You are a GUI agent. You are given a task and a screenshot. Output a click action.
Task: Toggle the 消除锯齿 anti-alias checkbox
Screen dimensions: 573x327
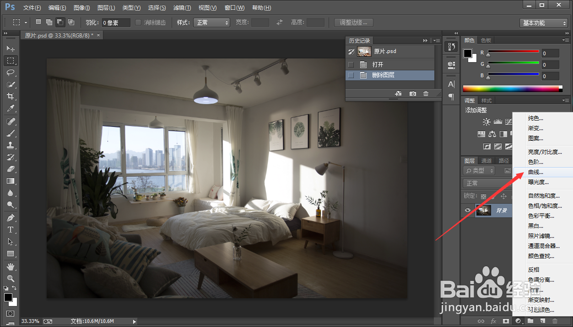click(138, 22)
